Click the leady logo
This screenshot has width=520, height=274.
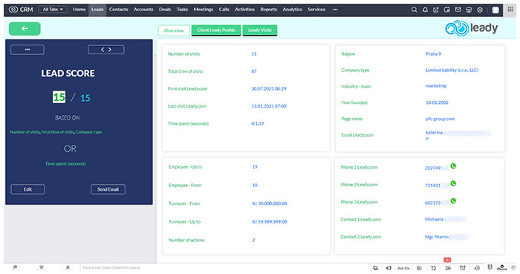click(471, 28)
